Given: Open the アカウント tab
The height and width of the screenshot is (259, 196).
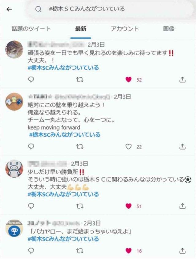Looking at the screenshot, I should tap(125, 29).
